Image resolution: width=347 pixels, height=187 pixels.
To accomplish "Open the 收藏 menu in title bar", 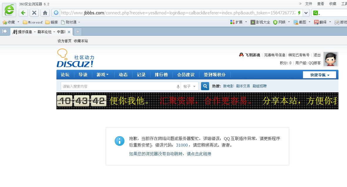I will pyautogui.click(x=333, y=4).
